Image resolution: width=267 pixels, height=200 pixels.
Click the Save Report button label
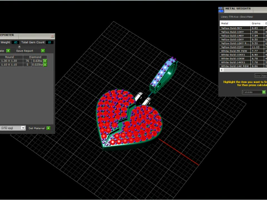[x=24, y=51]
